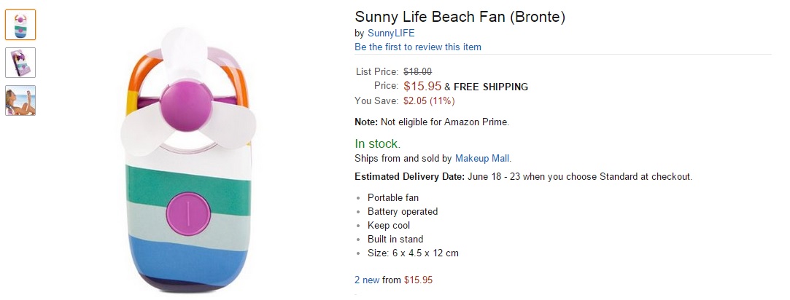Click the crossed-out $18.00 list price
This screenshot has height=300, width=790.
click(x=417, y=71)
